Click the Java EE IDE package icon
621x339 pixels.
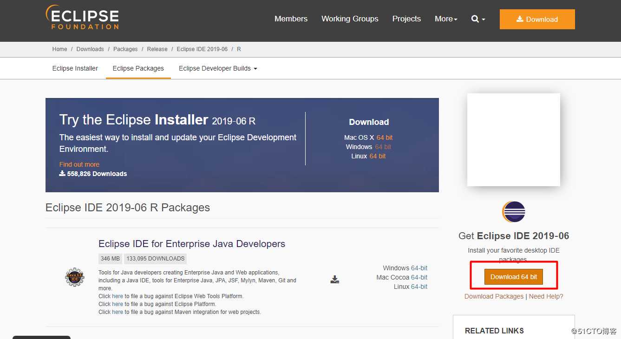point(75,277)
